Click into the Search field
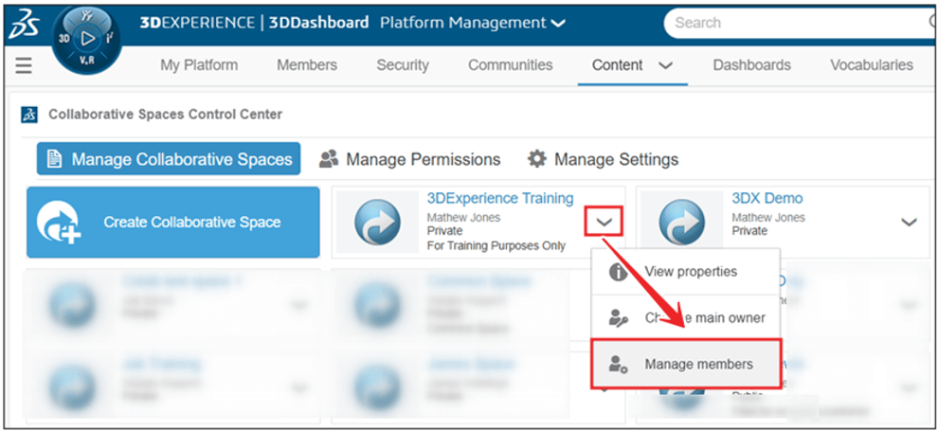This screenshot has width=938, height=431. click(x=796, y=23)
